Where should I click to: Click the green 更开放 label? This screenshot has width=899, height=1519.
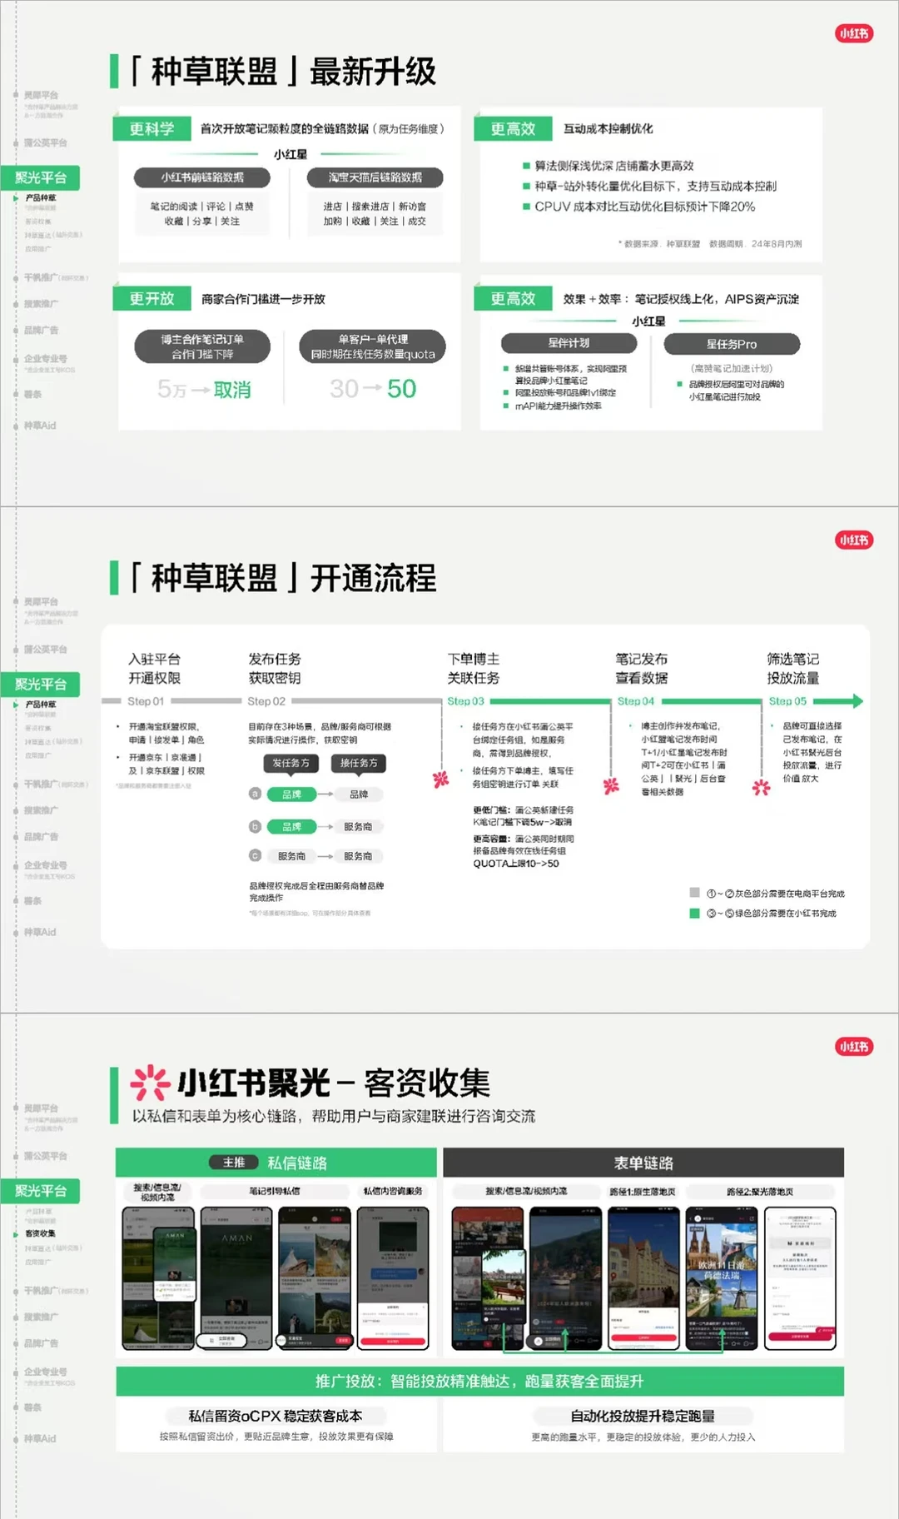tap(151, 298)
